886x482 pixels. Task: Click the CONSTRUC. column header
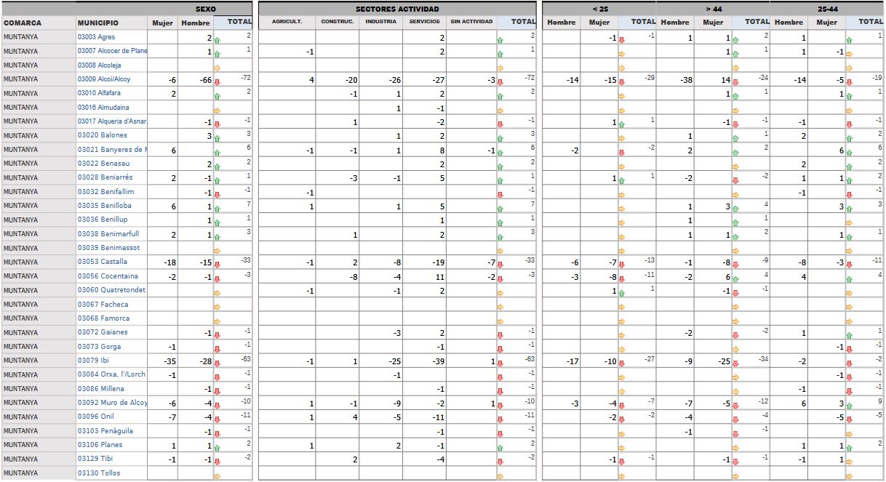point(337,23)
